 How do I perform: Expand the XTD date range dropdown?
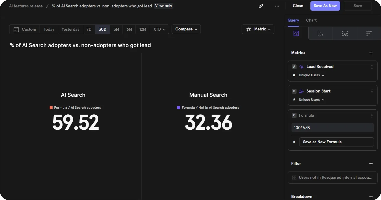click(x=159, y=29)
